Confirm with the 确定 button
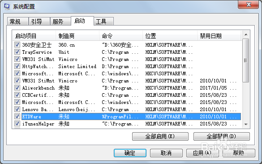The height and width of the screenshot is (164, 262). click(x=130, y=153)
